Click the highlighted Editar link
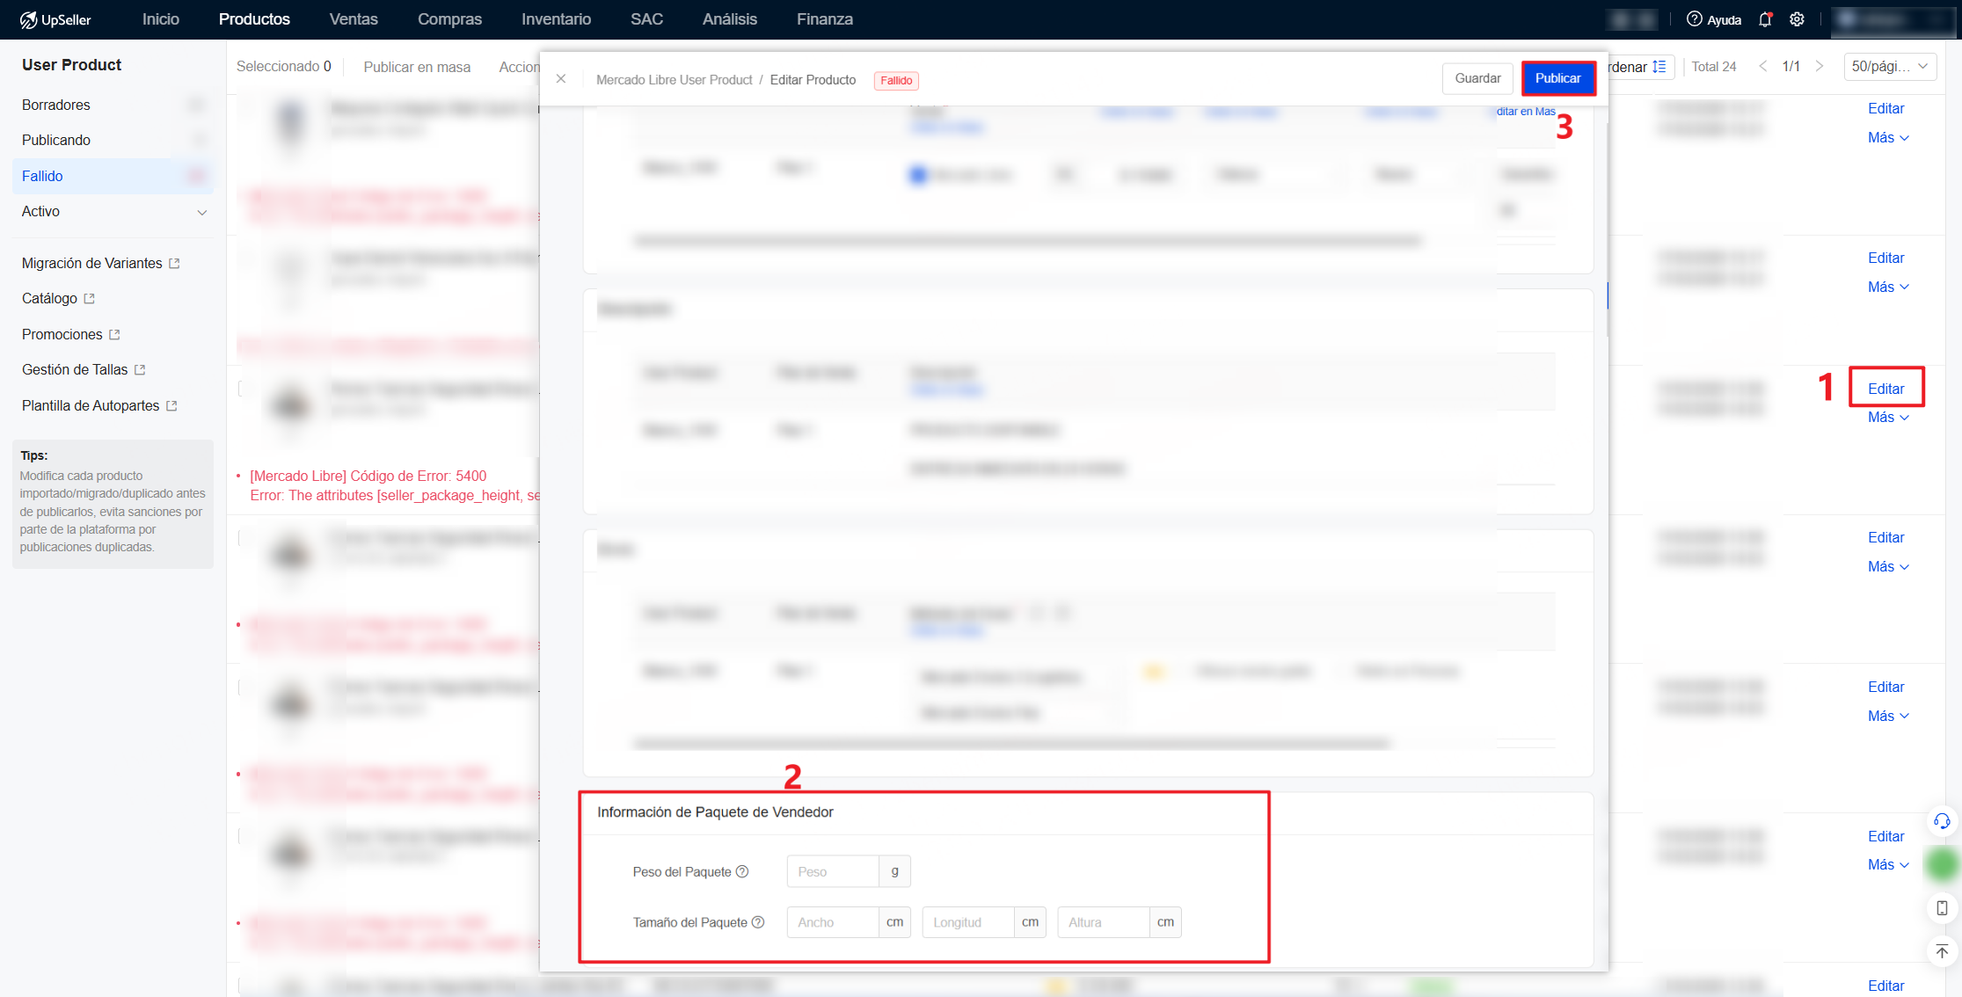 point(1885,389)
